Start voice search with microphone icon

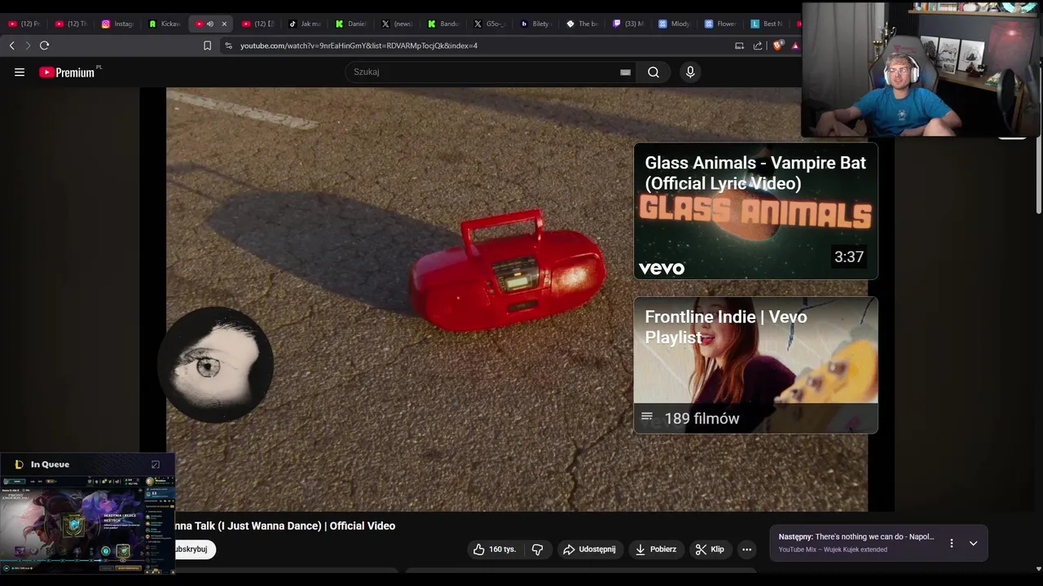coord(690,72)
